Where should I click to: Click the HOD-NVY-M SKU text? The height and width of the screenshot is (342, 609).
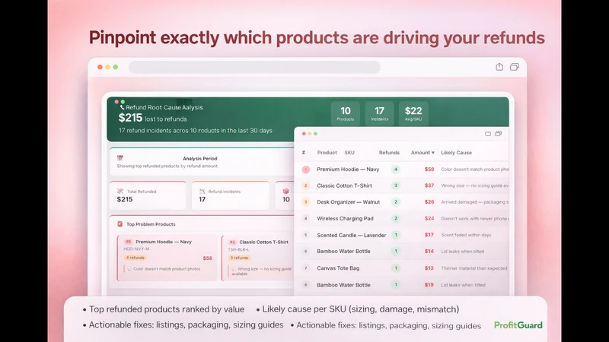[x=136, y=249]
